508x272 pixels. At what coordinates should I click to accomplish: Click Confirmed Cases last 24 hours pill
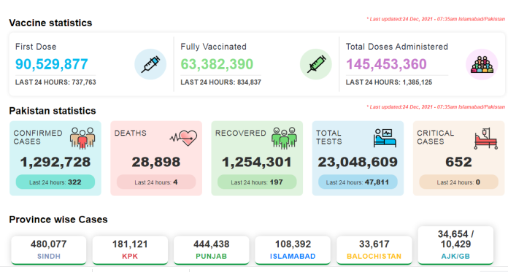pyautogui.click(x=55, y=182)
